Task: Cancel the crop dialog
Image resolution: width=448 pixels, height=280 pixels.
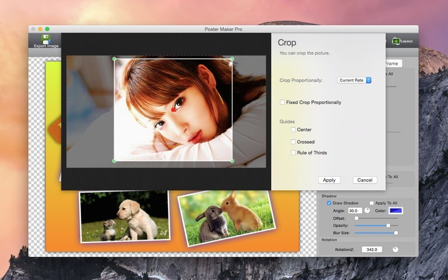Action: point(365,180)
